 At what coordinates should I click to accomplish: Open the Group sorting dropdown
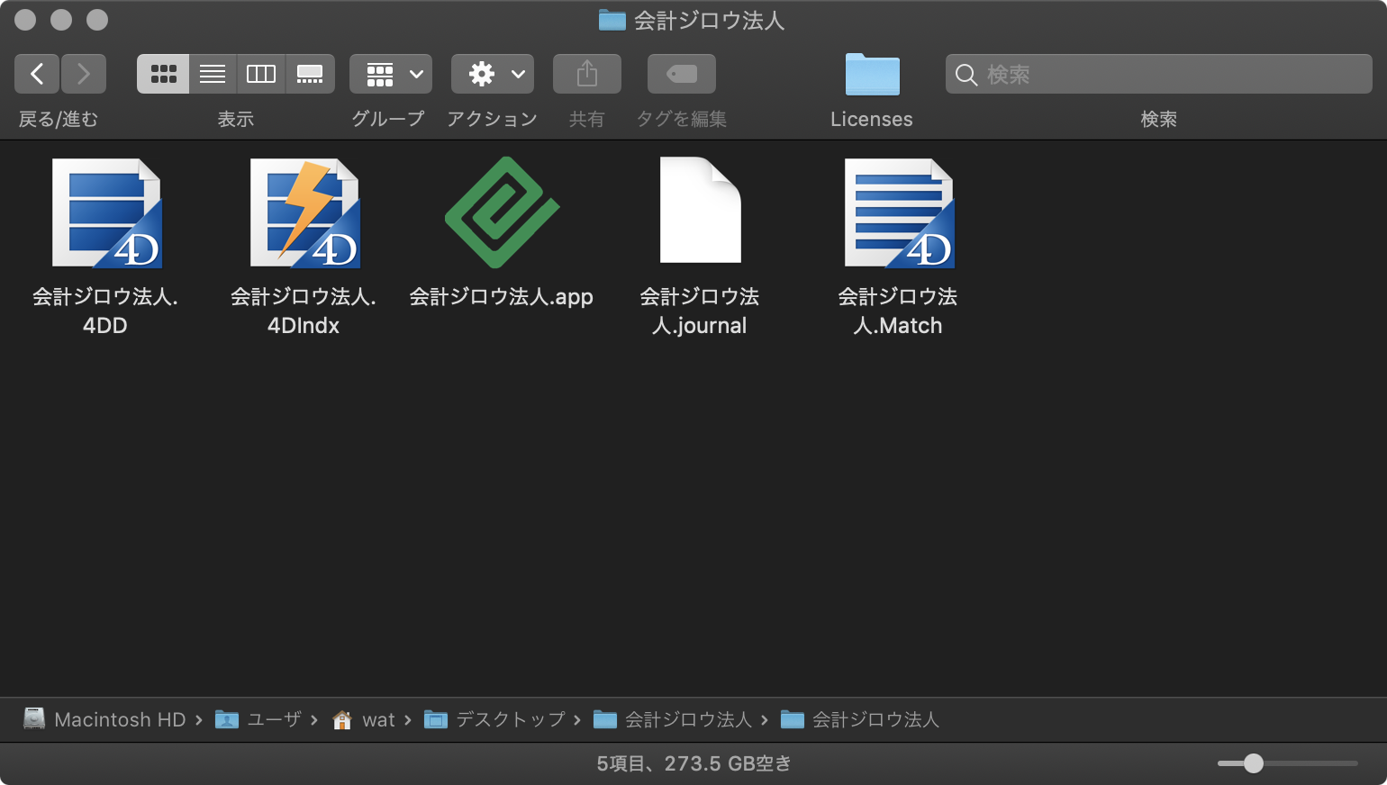pos(391,74)
